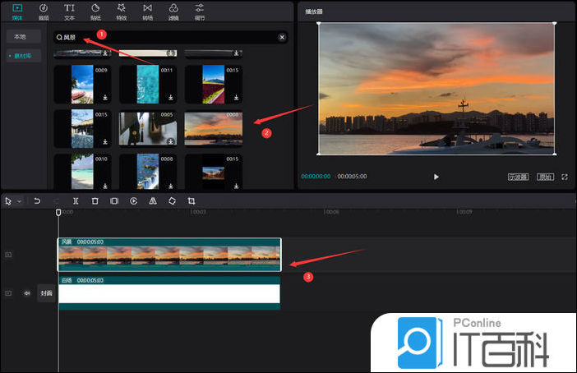Screen dimensions: 577x373
Task: Delete selected clip with trash icon
Action: (x=95, y=200)
